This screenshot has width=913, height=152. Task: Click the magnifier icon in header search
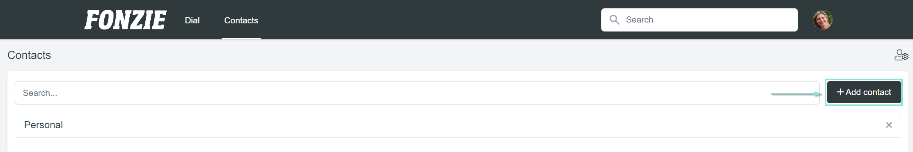(614, 20)
